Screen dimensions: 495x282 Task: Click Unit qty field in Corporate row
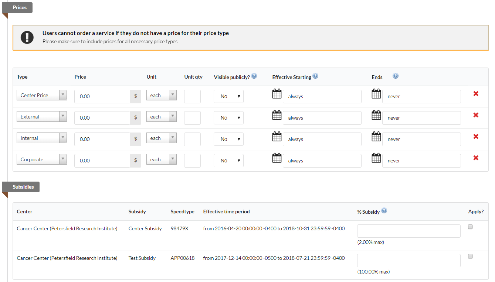coord(192,161)
